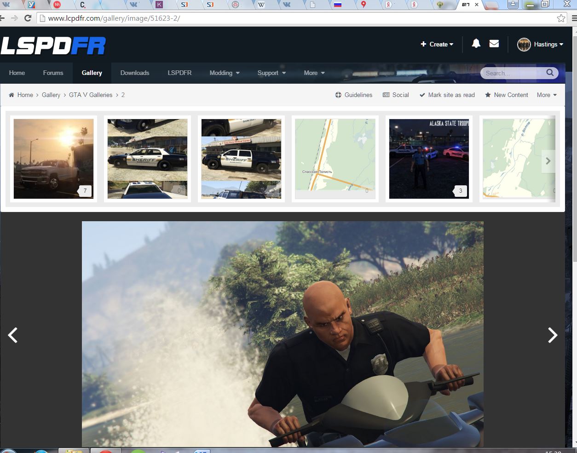Click the GTA V Galleries breadcrumb link
577x453 pixels.
click(91, 95)
